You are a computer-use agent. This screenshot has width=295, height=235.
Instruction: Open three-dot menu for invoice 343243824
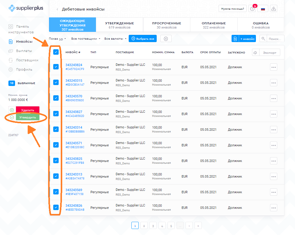click(273, 67)
